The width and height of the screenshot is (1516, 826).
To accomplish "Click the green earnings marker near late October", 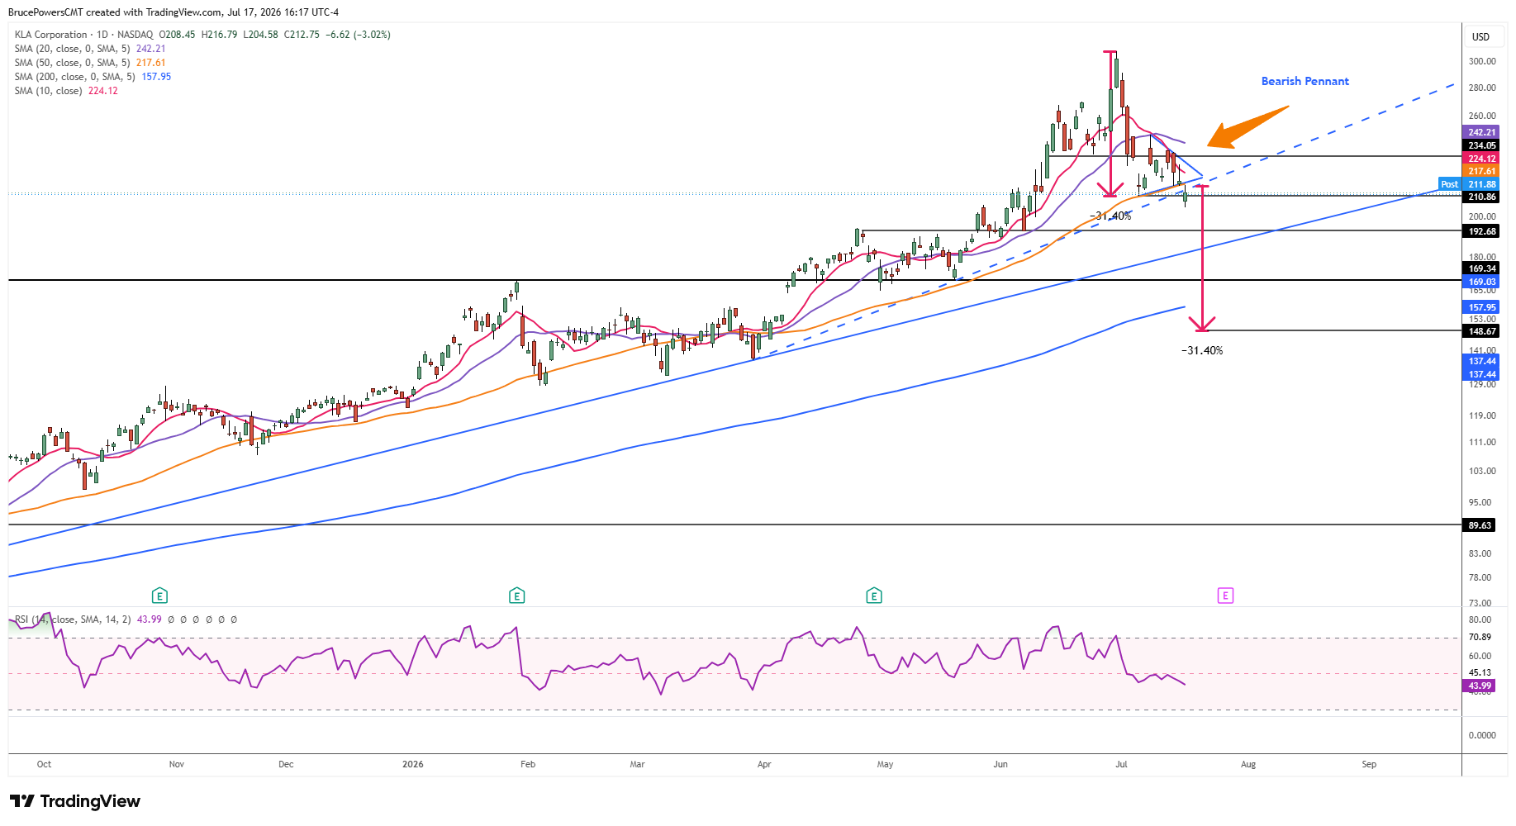I will coord(159,596).
